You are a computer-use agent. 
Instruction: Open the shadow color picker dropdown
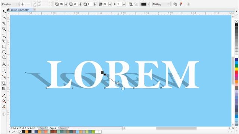[148, 4]
